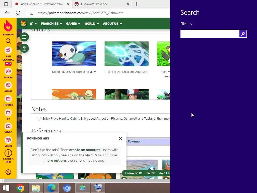Click the Notes section heading

pos(39,109)
